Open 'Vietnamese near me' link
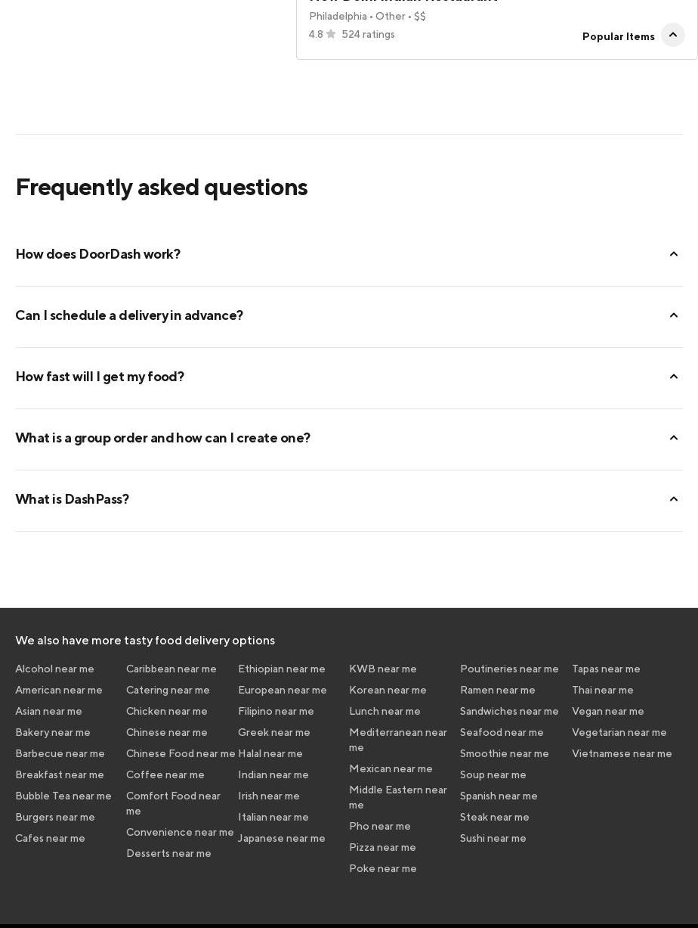698x928 pixels. (622, 753)
